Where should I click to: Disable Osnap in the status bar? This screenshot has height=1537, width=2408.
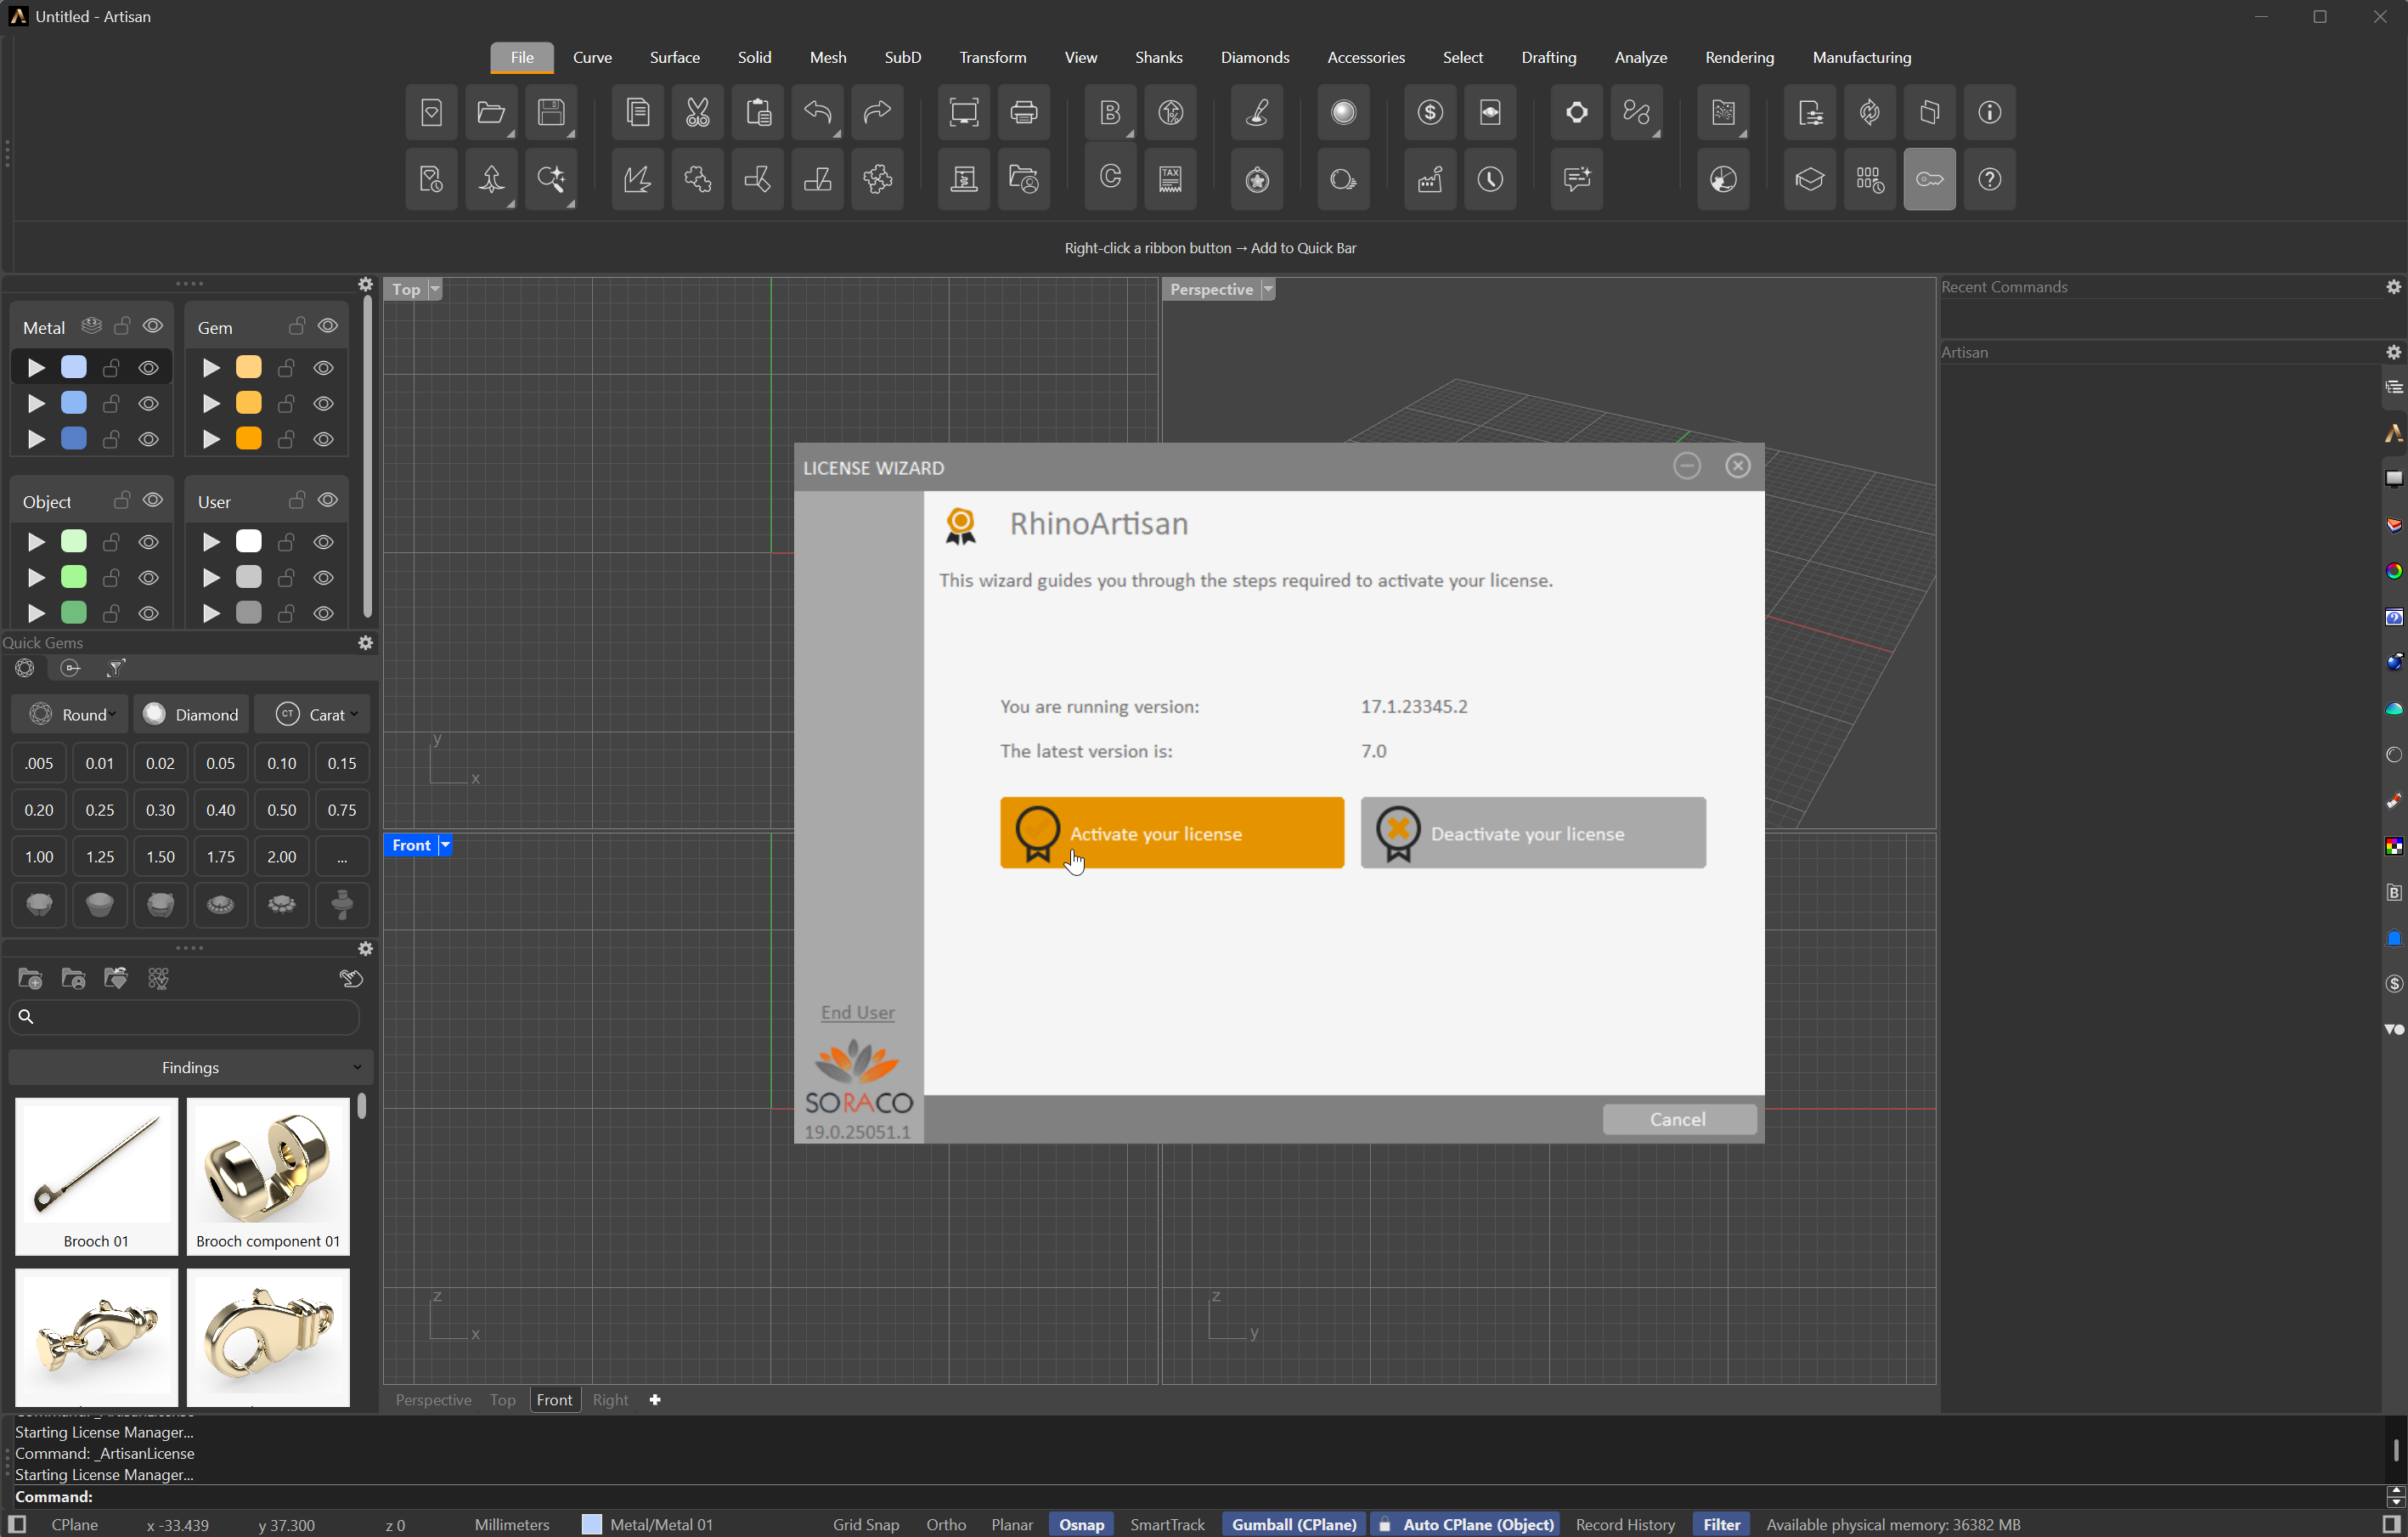(1081, 1524)
